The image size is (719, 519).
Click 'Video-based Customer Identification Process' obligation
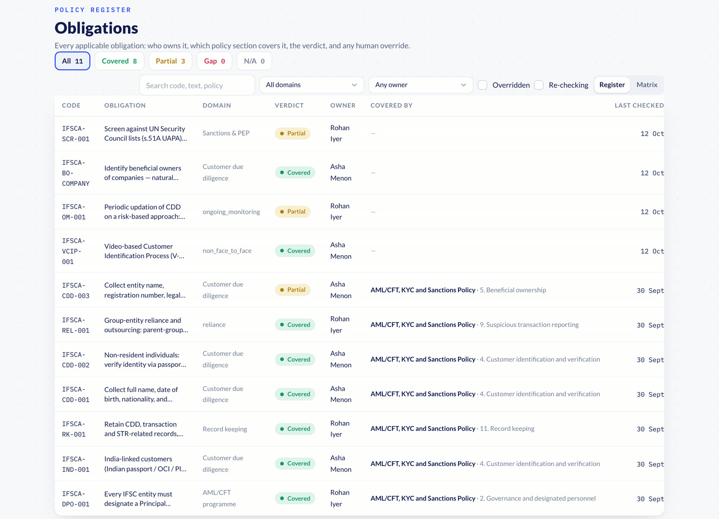(x=144, y=251)
